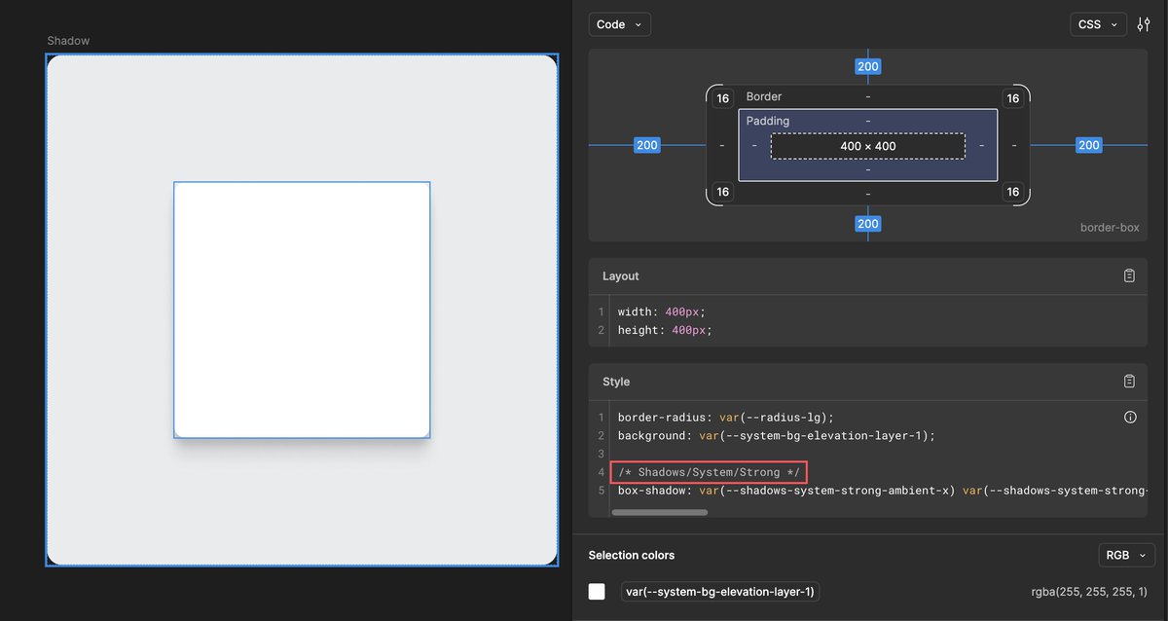The image size is (1168, 621).
Task: Click the Padding label in box model
Action: pos(768,121)
